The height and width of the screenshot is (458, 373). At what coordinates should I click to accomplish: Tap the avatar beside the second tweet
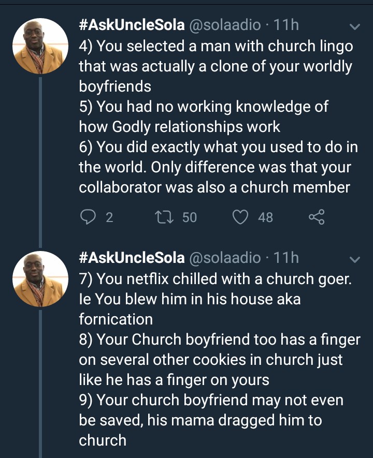point(40,278)
